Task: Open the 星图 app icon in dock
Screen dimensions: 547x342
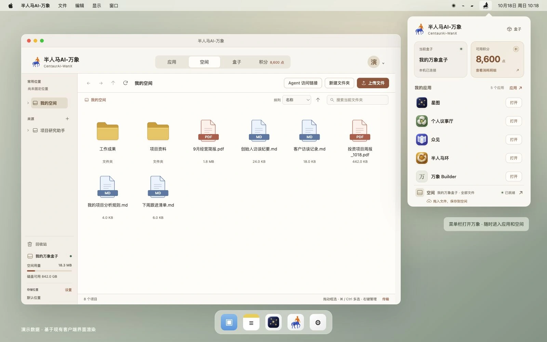Action: [x=273, y=322]
